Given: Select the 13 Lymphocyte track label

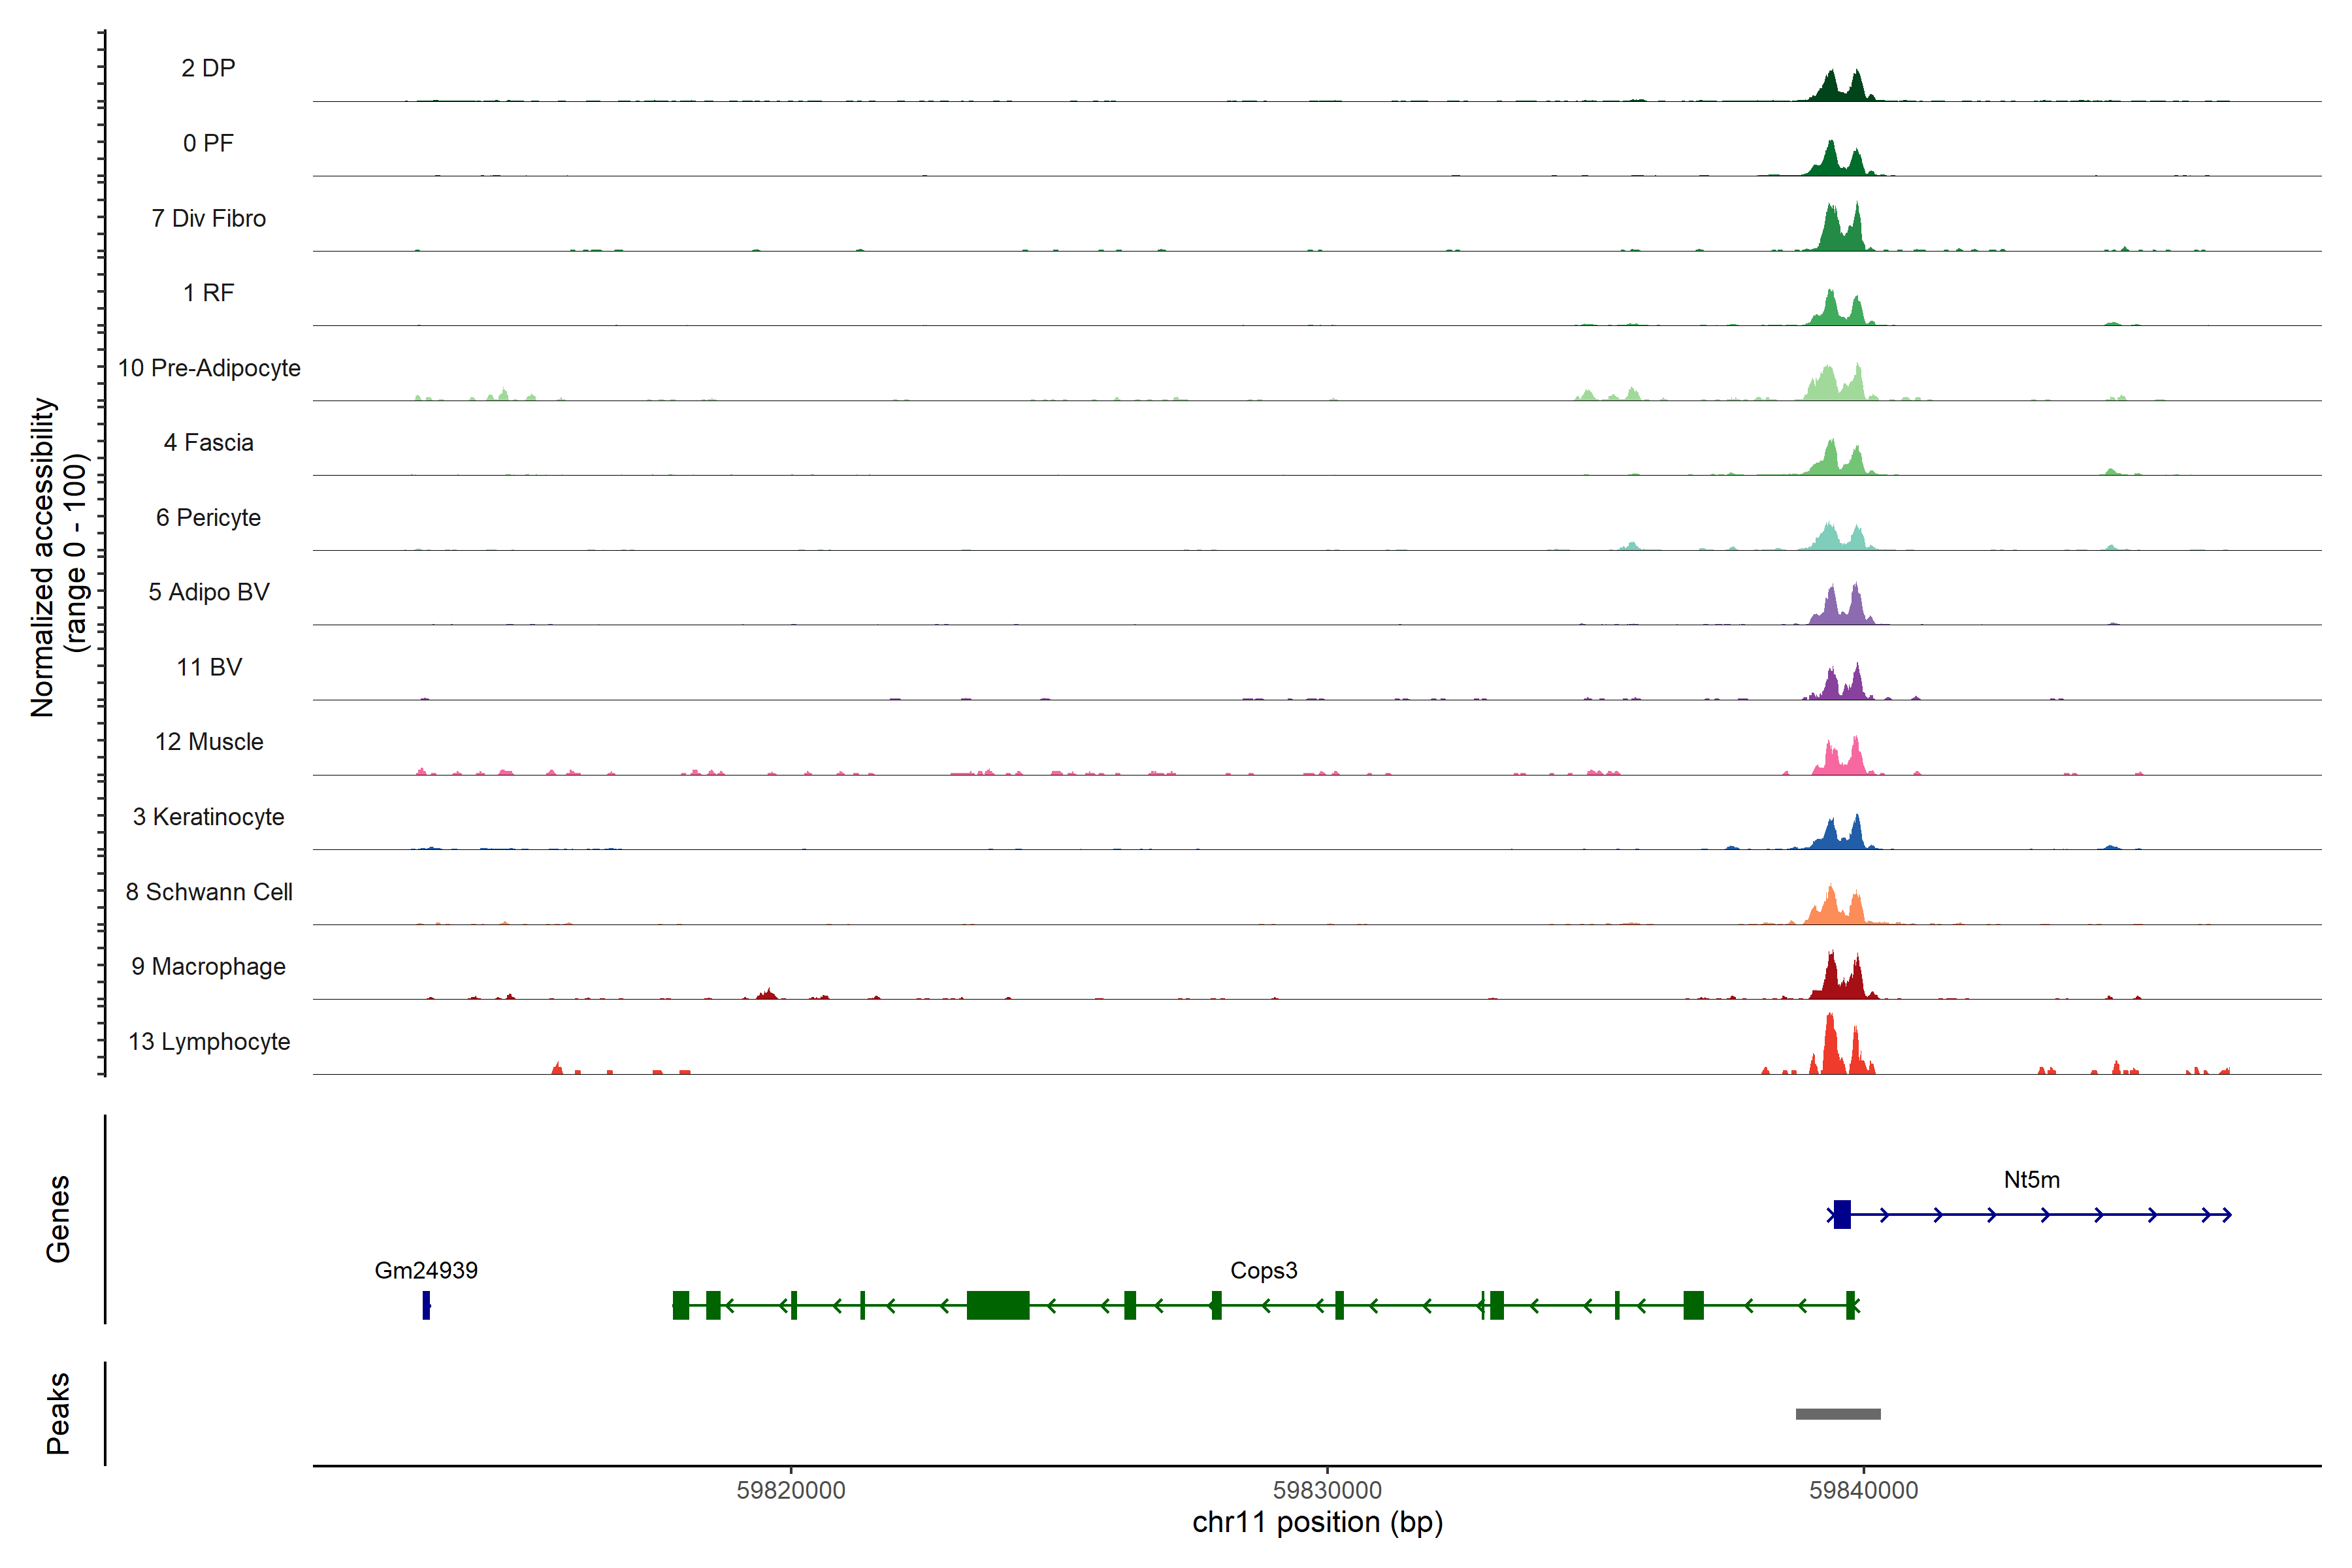Looking at the screenshot, I should (x=209, y=1041).
